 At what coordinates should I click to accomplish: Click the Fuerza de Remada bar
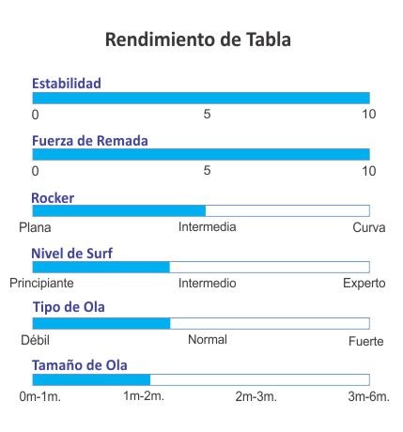(x=201, y=154)
